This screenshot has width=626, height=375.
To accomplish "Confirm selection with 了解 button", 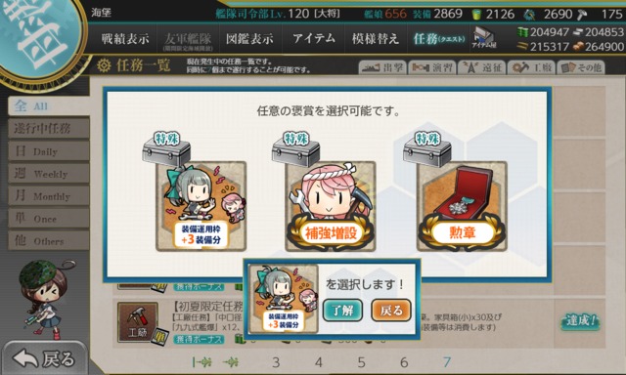I will [x=342, y=310].
